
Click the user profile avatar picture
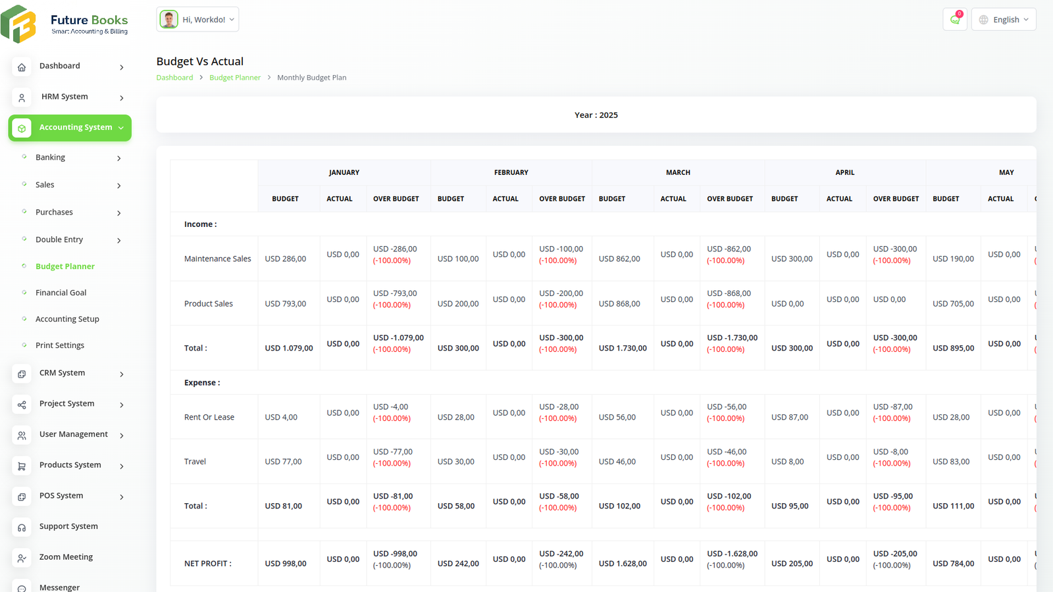[168, 19]
